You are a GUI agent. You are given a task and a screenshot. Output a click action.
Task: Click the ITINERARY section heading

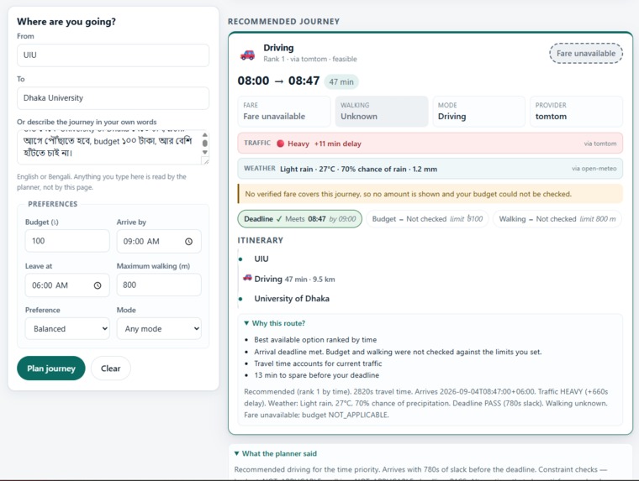[x=260, y=240]
